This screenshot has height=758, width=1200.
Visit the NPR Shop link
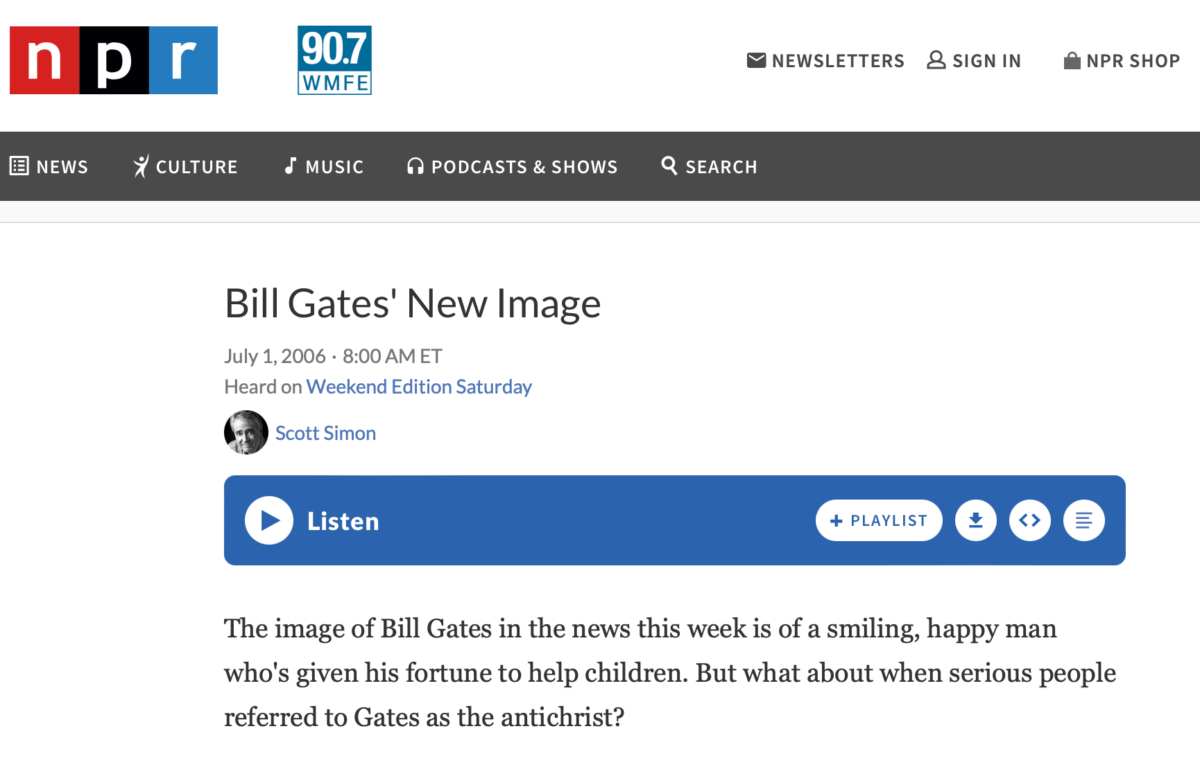[x=1122, y=61]
